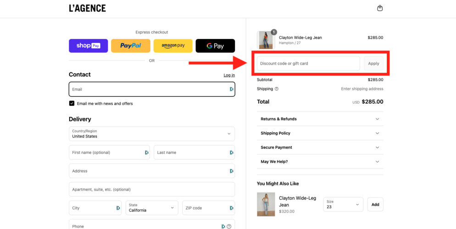Click the Log in link
456x229 pixels.
click(229, 75)
